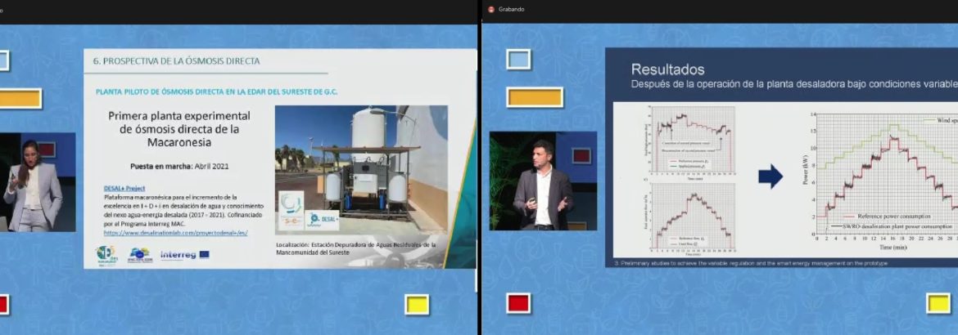This screenshot has height=335, width=958.
Task: Click the Interreg logo
Action: click(178, 255)
